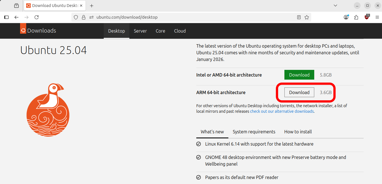Click the Downloads heading link
The height and width of the screenshot is (184, 382).
(42, 31)
